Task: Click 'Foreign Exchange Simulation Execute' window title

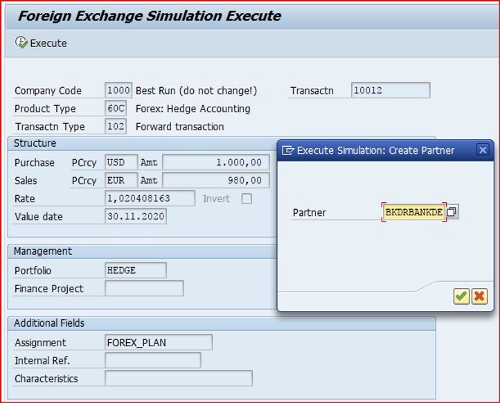Action: (150, 16)
